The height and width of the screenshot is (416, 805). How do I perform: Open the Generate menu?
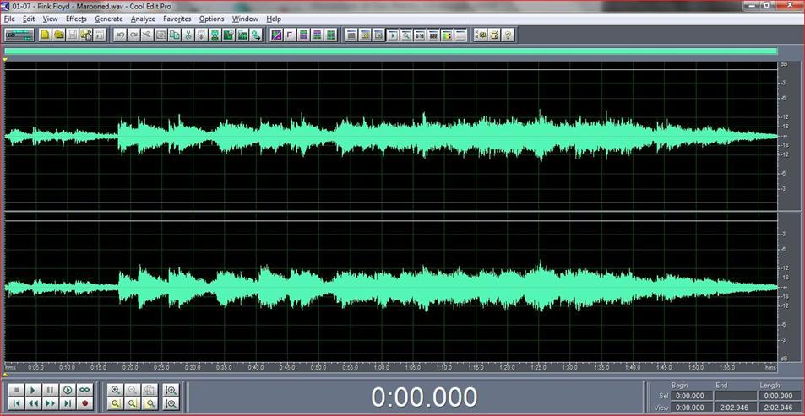coord(109,19)
